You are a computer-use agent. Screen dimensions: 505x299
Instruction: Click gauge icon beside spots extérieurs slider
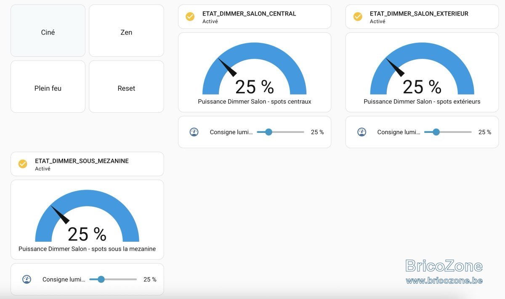point(361,132)
